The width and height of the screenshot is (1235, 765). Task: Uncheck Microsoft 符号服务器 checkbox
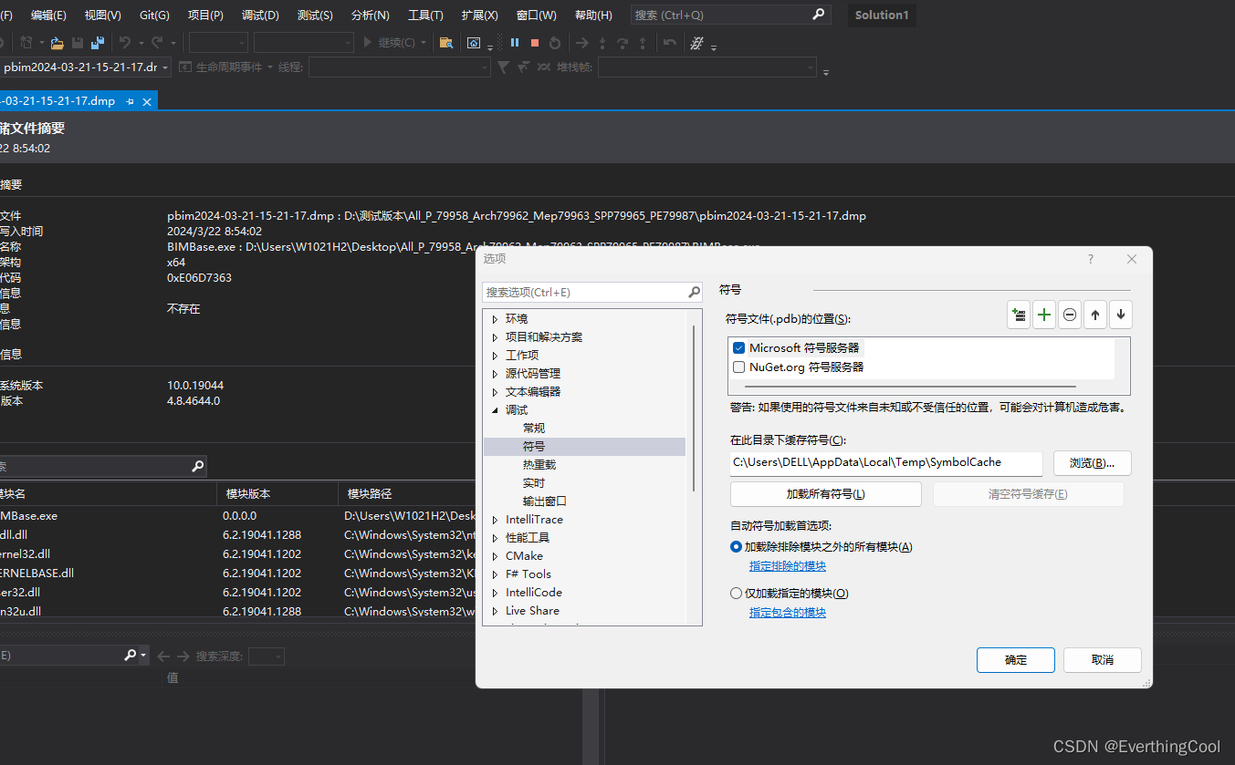pos(739,347)
